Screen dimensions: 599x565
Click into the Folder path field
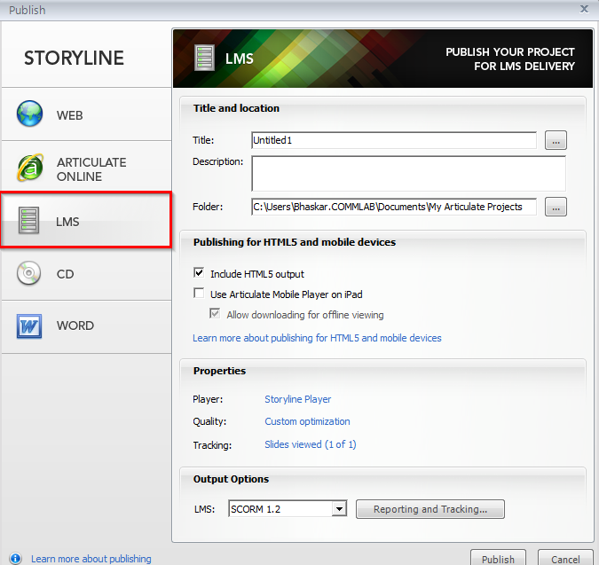pyautogui.click(x=394, y=207)
